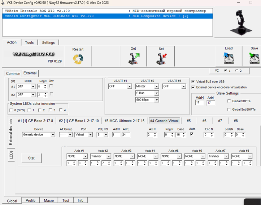Open external device tab #5
Image resolution: width=261 pixels, height=205 pixels.
188,121
